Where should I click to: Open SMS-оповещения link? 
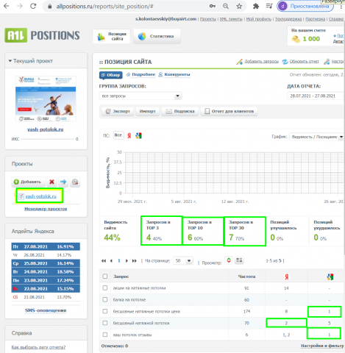(x=46, y=310)
